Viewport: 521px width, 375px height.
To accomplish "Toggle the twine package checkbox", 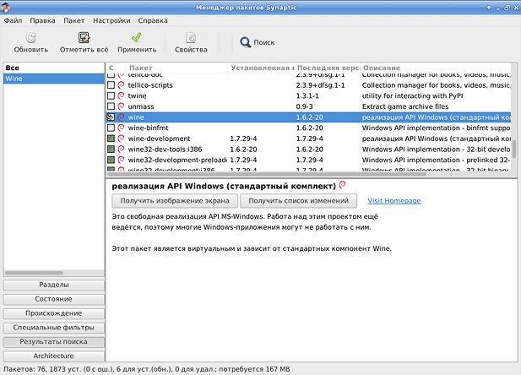I will pos(111,95).
